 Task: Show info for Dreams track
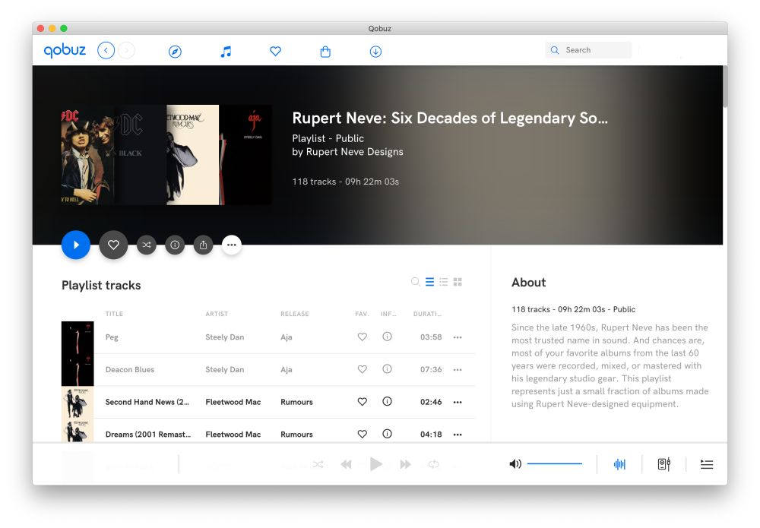click(387, 434)
